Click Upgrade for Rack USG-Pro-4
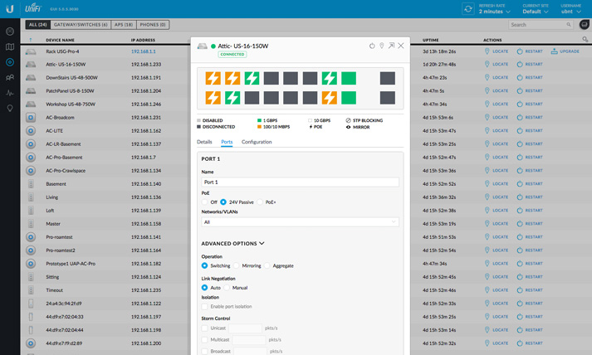 click(x=565, y=51)
